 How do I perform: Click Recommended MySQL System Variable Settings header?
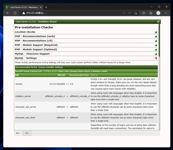(x=39, y=67)
